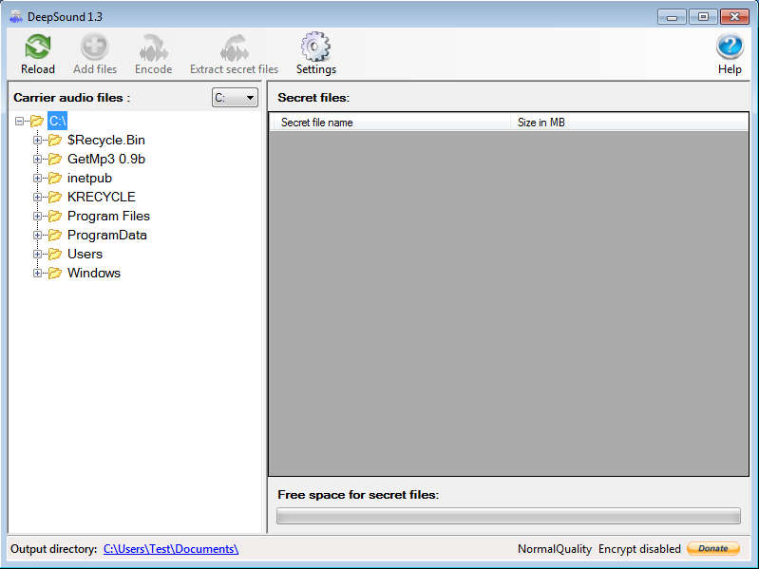The image size is (759, 569).
Task: Click the DeepSound title bar app icon
Action: coord(16,16)
